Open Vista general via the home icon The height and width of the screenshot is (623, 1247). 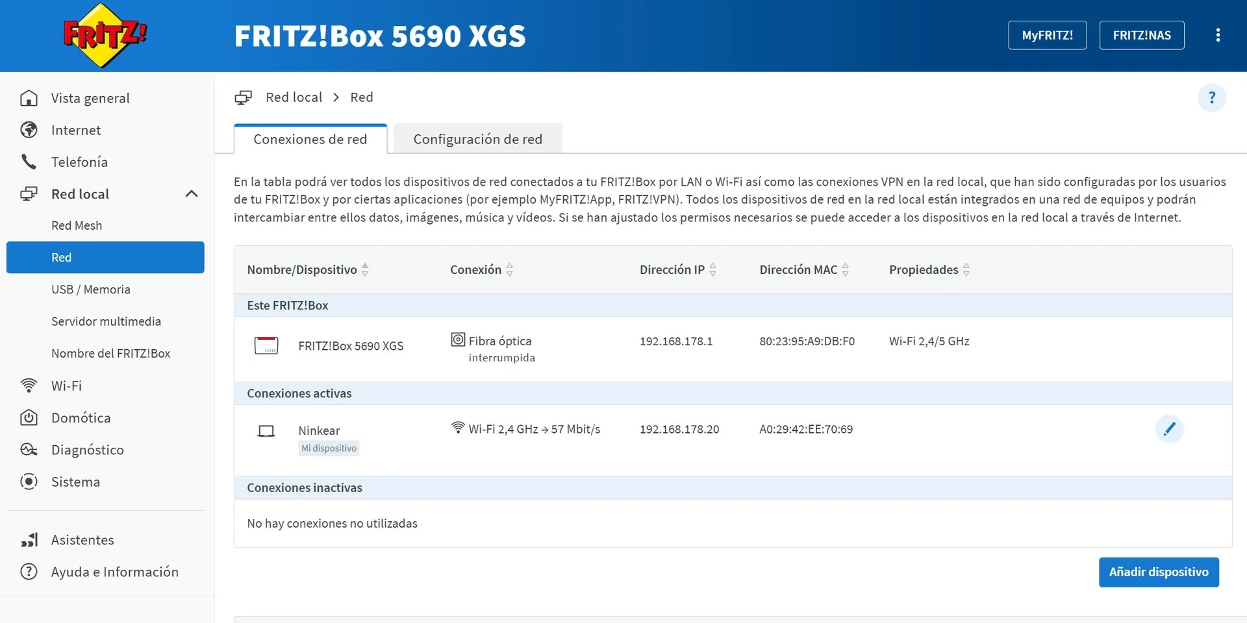29,97
